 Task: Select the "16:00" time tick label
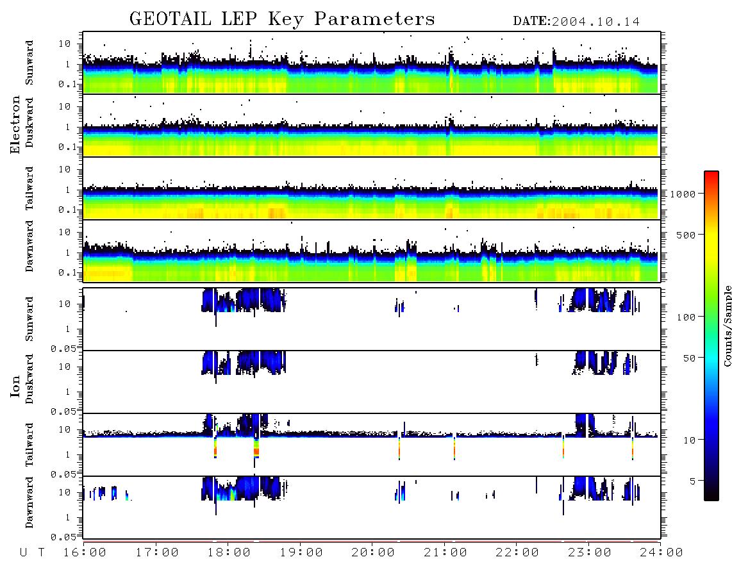click(x=85, y=553)
